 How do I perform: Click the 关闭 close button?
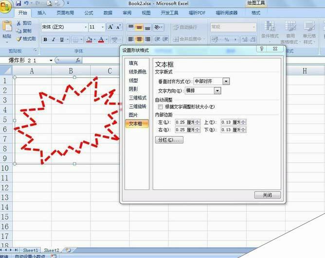pyautogui.click(x=268, y=195)
